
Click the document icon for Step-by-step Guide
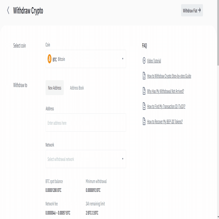pyautogui.click(x=144, y=76)
